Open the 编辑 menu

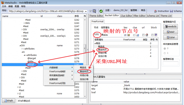(10, 6)
